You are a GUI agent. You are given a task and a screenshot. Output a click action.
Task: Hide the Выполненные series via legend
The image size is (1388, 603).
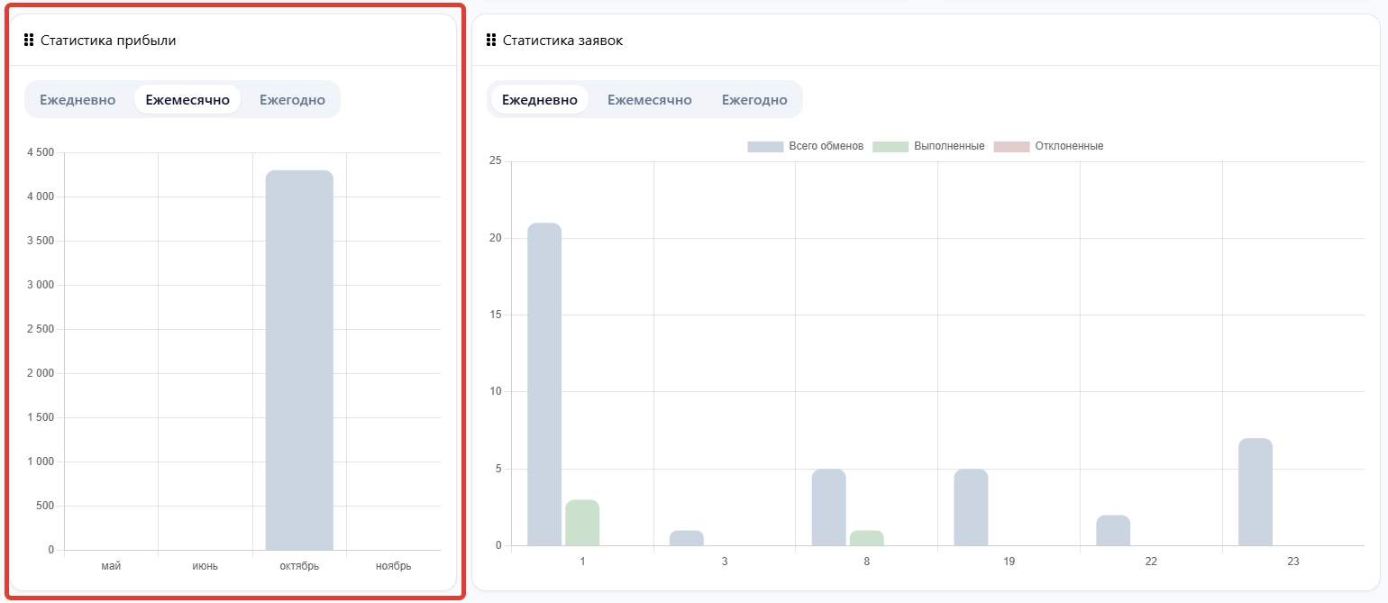click(x=929, y=146)
